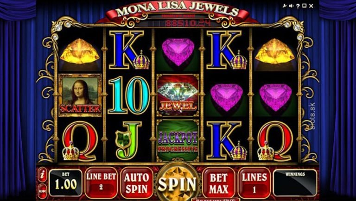Click the golden SPIN button
The width and height of the screenshot is (356, 201).
(178, 183)
